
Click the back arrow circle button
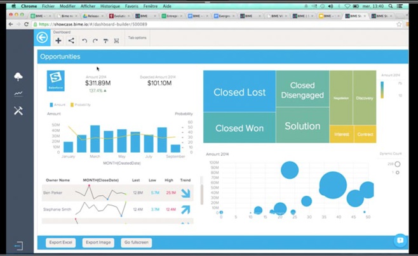[42, 38]
